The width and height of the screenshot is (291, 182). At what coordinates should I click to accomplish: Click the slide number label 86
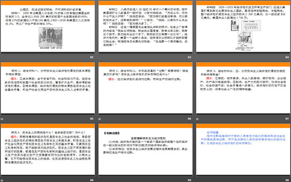(189, 118)
